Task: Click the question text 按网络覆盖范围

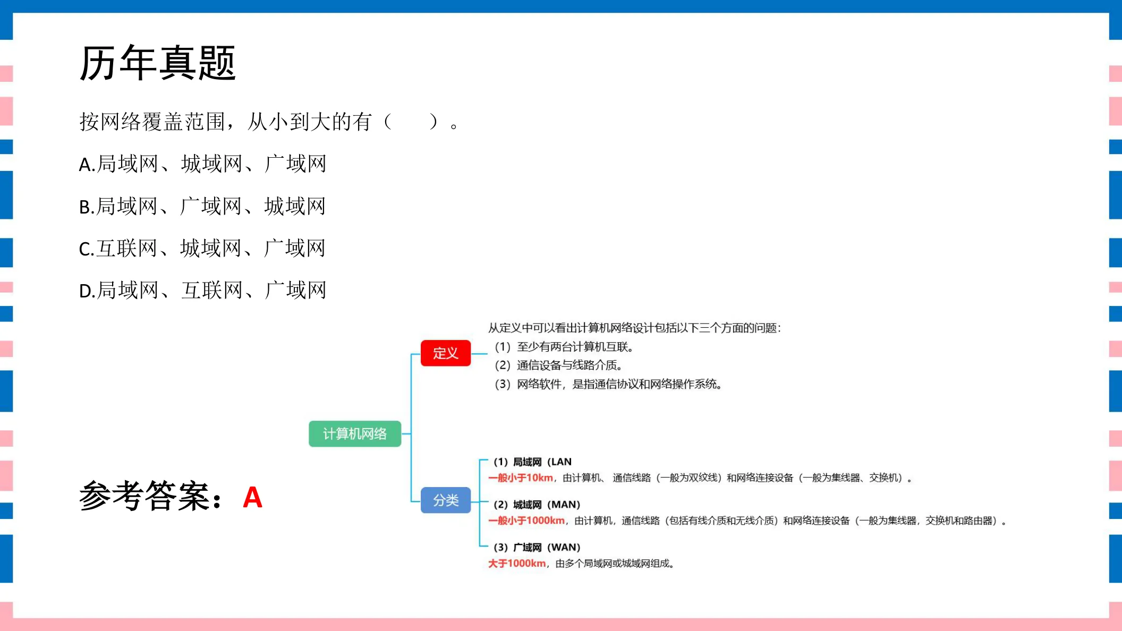Action: tap(152, 122)
